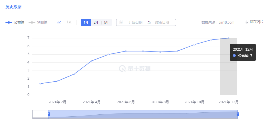Click the first data point near 1.4
Viewport: 270px width, 130px height.
(x=40, y=84)
